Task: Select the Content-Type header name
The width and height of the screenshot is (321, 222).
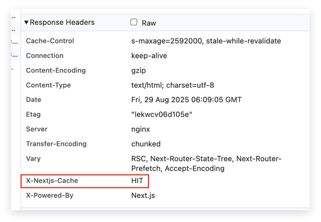Action: point(48,85)
